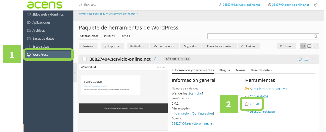Open WordPress in the sidebar
This screenshot has height=132, width=326.
click(48, 54)
